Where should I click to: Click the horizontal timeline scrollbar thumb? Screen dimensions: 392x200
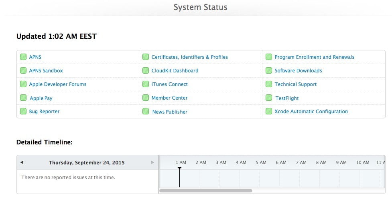[x=206, y=191]
